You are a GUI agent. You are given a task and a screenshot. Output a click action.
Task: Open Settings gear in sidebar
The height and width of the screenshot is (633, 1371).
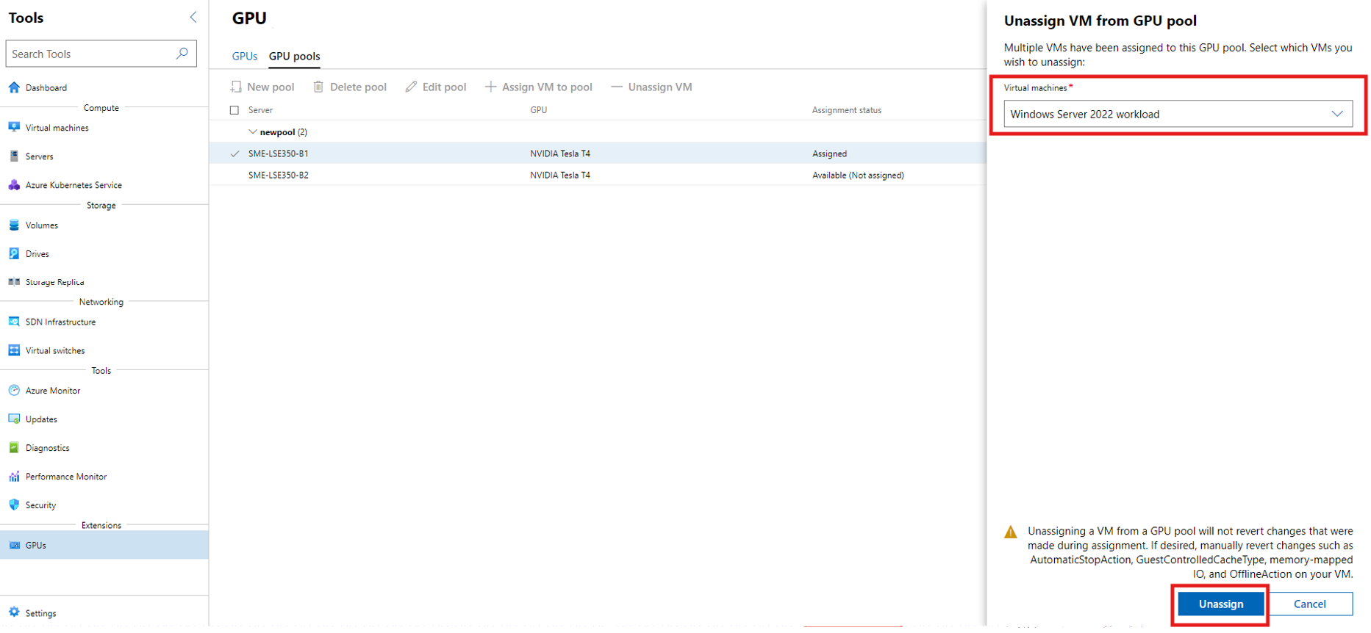pyautogui.click(x=14, y=612)
